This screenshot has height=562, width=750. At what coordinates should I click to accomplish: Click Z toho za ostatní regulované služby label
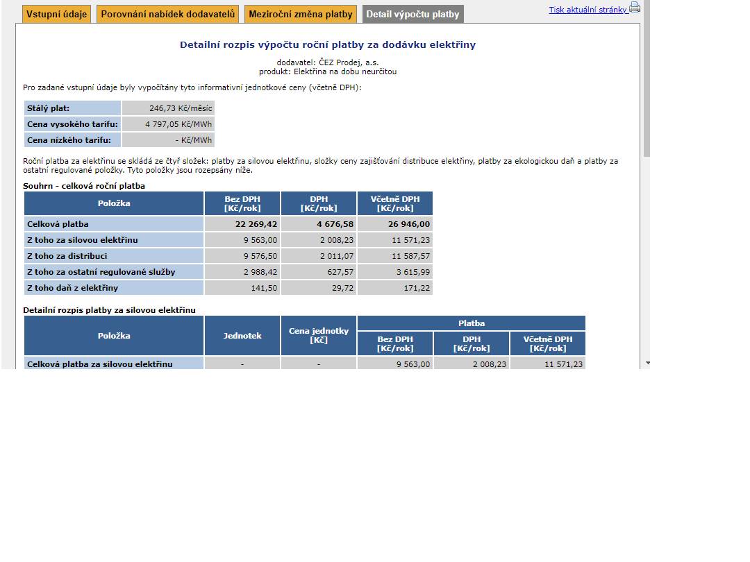114,272
